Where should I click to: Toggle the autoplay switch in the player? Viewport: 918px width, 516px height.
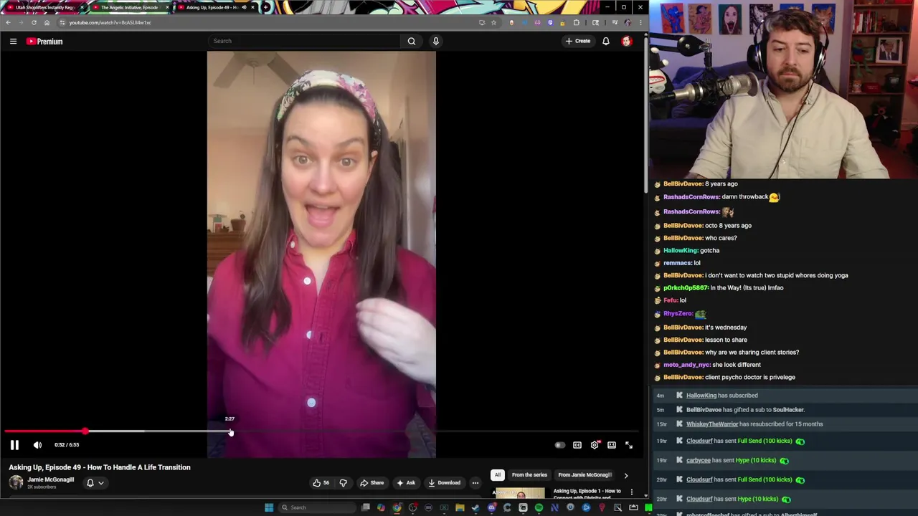pos(559,445)
